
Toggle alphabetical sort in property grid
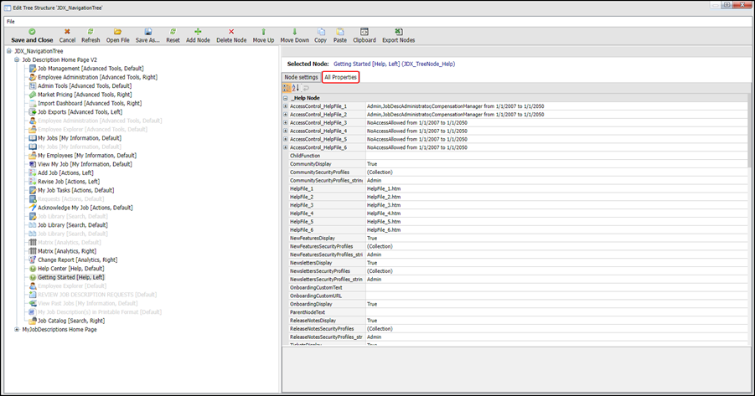296,88
